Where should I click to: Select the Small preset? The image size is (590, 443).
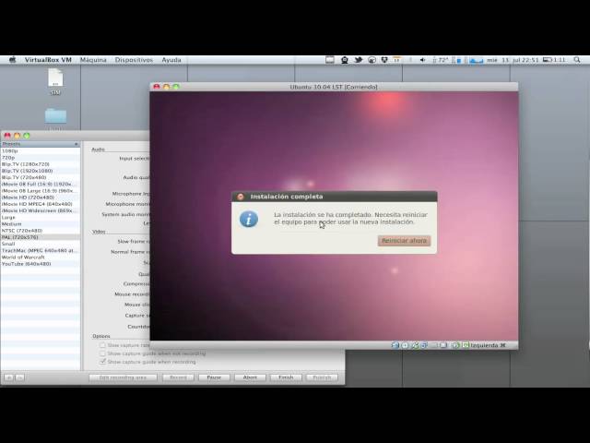41,244
